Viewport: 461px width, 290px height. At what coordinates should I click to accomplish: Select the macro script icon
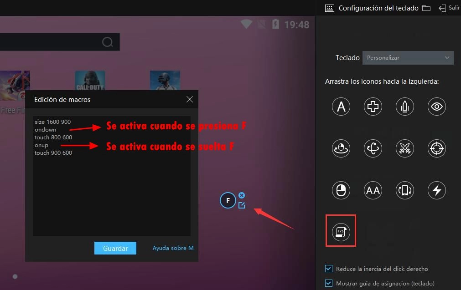(341, 232)
